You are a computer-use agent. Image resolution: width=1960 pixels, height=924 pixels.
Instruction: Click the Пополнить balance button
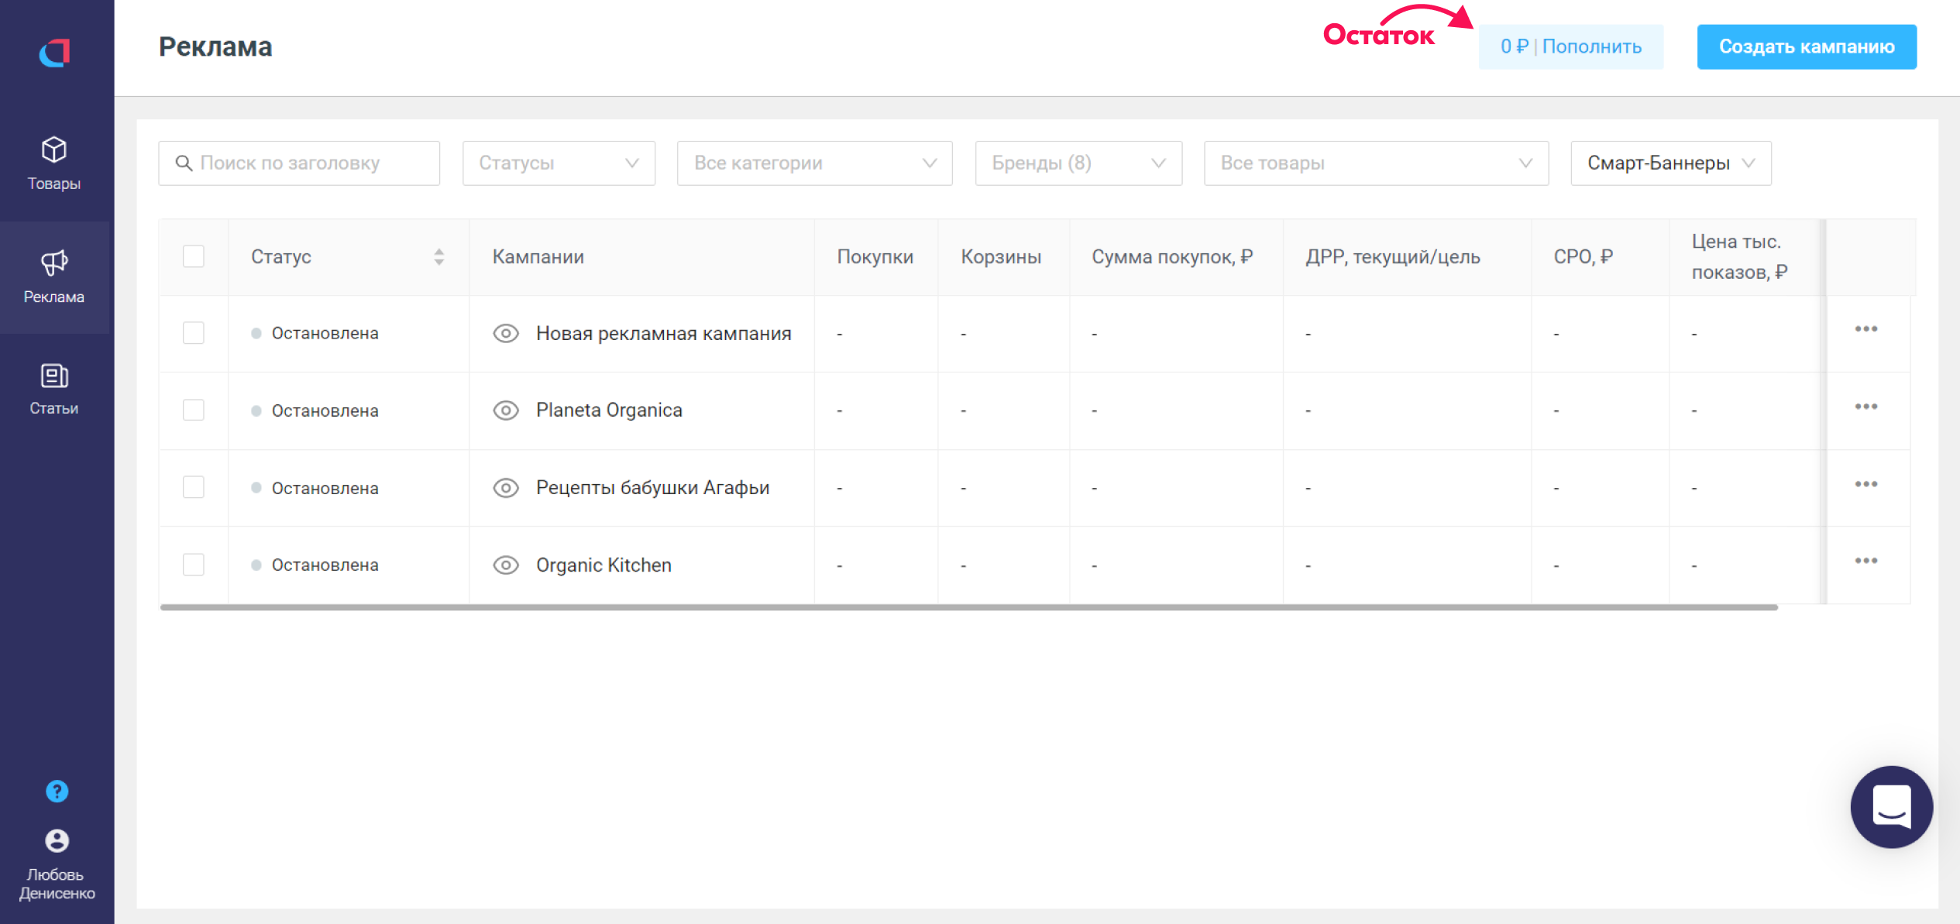1591,47
